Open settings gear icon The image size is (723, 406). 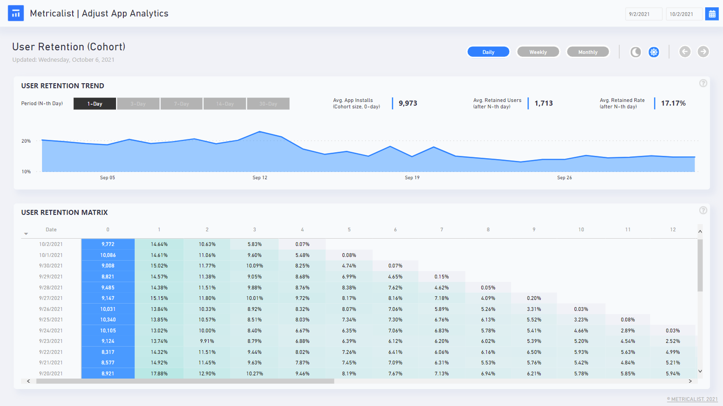(654, 52)
